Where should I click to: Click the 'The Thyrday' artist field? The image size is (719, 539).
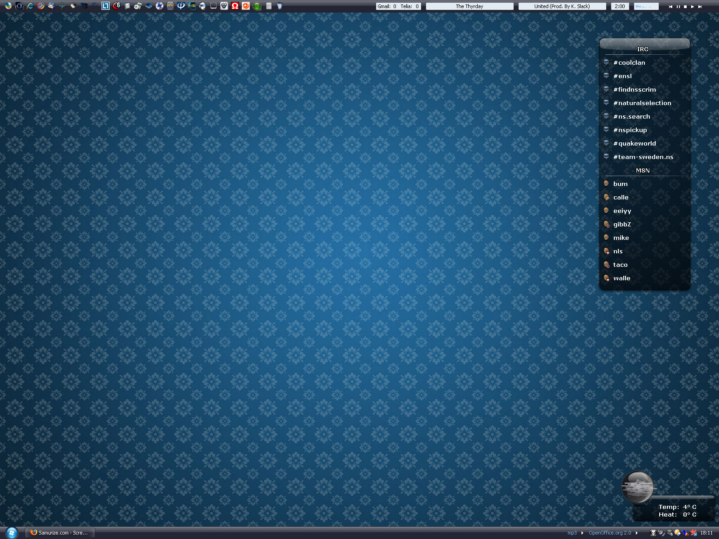(x=470, y=6)
